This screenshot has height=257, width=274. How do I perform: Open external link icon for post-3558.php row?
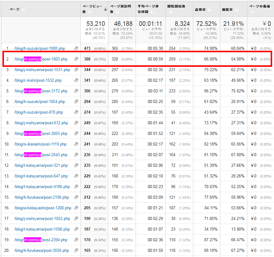click(76, 251)
